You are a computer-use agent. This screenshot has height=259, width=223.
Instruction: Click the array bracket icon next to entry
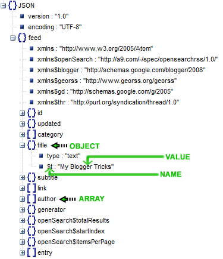coord(32,252)
